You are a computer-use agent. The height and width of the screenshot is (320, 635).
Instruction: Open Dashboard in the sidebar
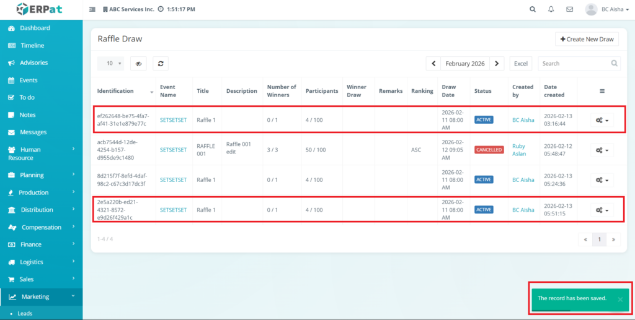coord(35,28)
